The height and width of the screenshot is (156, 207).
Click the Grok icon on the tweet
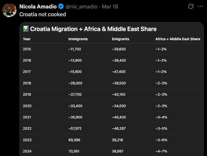click(191, 6)
